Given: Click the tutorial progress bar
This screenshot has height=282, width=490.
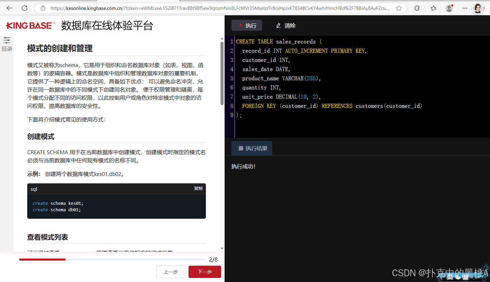Looking at the screenshot, I should (112, 260).
